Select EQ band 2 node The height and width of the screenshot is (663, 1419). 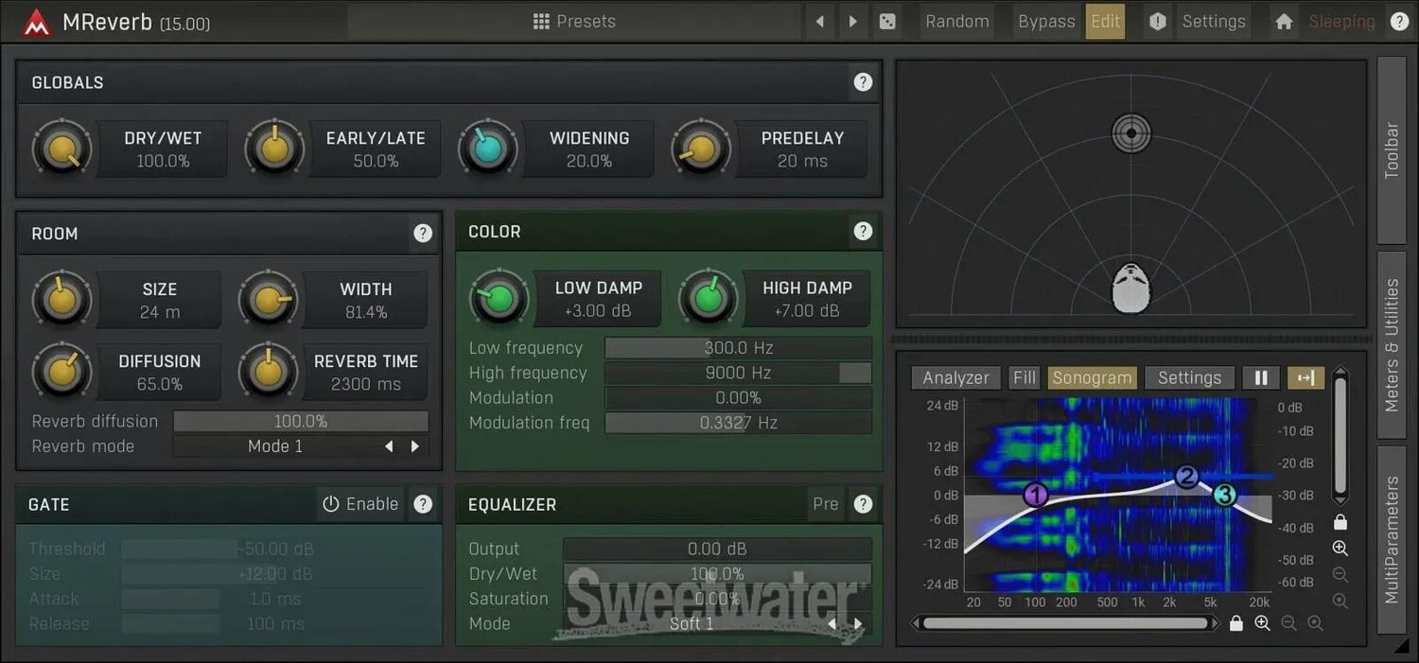(x=1186, y=477)
